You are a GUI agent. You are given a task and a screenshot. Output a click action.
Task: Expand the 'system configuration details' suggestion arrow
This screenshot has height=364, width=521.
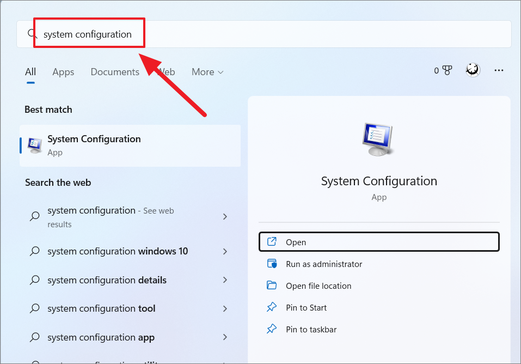(x=225, y=280)
